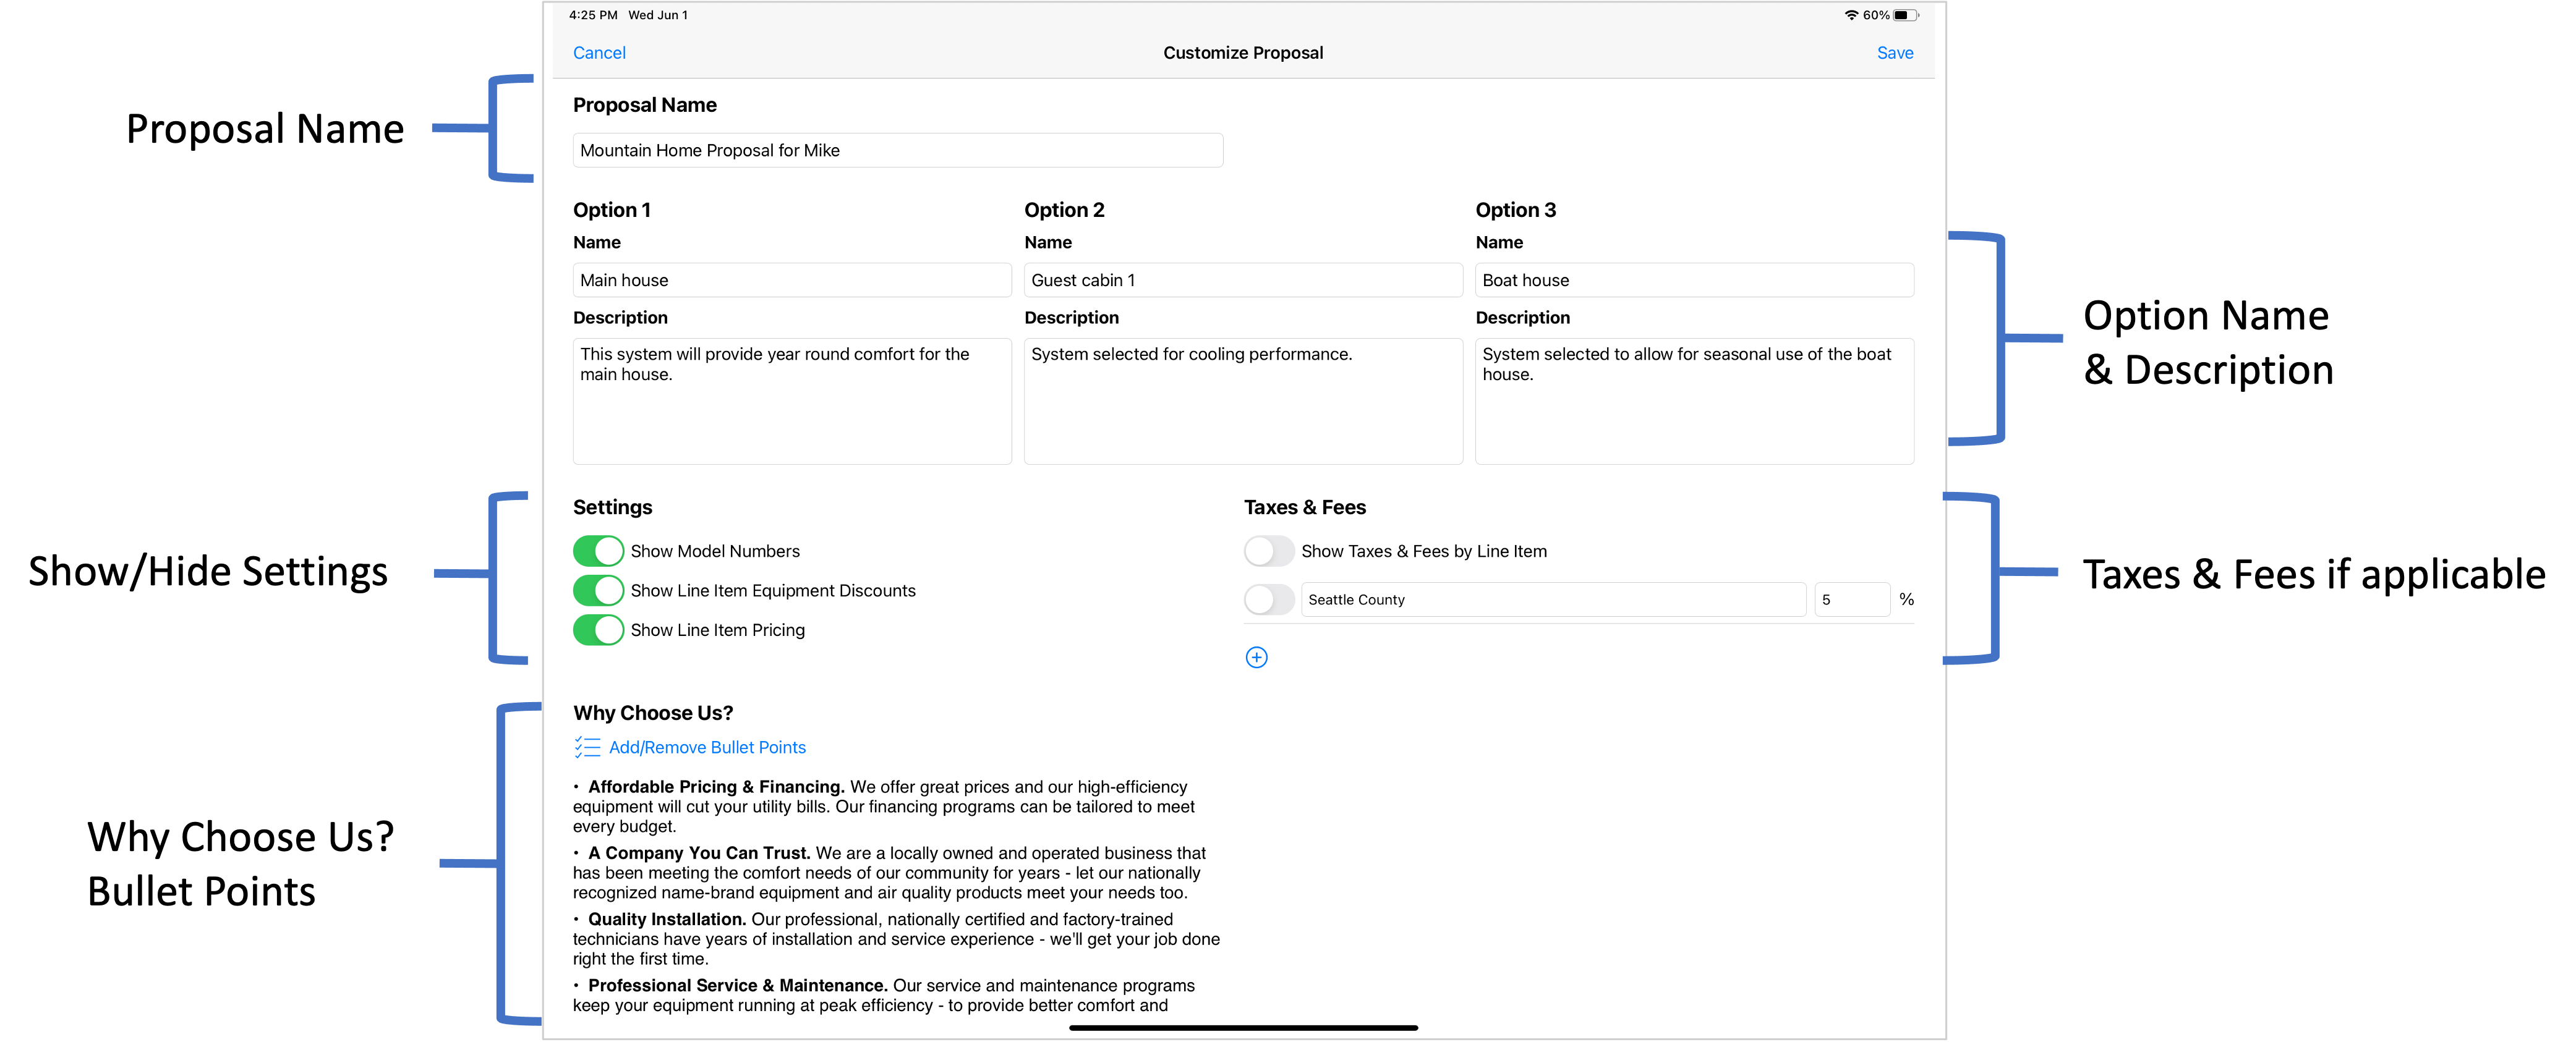This screenshot has height=1042, width=2576.
Task: Click the 'Why Choose Us?' heading
Action: tap(653, 713)
